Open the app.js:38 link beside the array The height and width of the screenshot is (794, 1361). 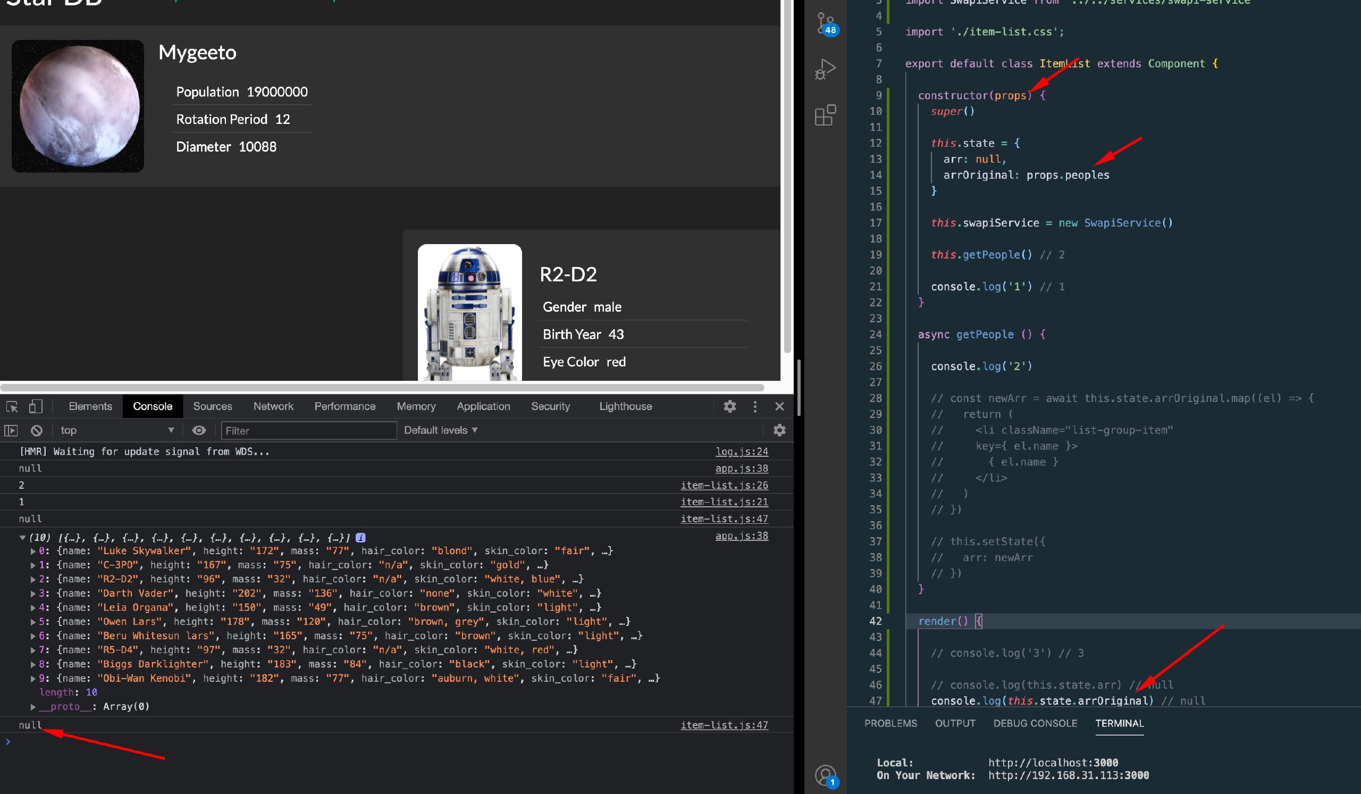click(x=741, y=536)
